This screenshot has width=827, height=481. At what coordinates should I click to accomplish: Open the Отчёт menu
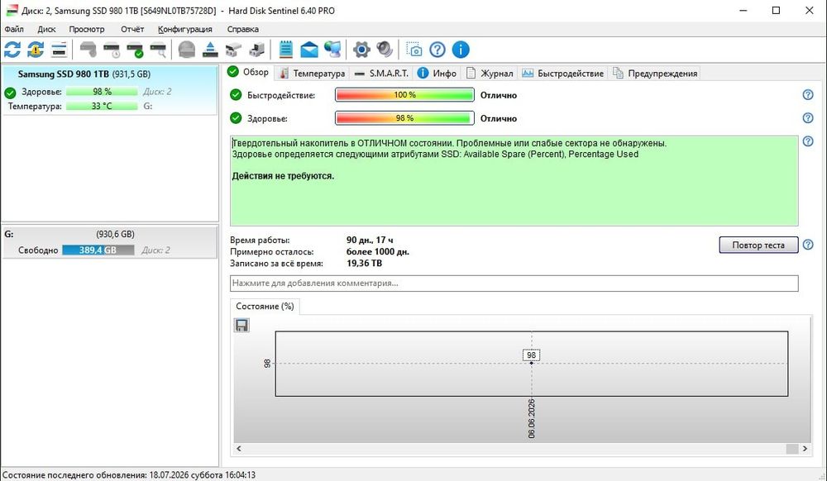click(131, 29)
